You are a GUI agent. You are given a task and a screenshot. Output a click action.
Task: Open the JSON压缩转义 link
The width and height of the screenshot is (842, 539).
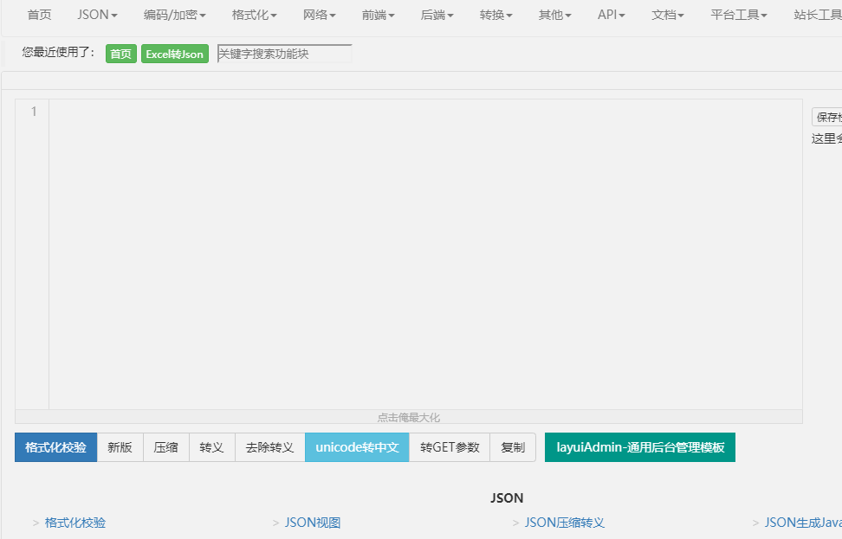565,523
